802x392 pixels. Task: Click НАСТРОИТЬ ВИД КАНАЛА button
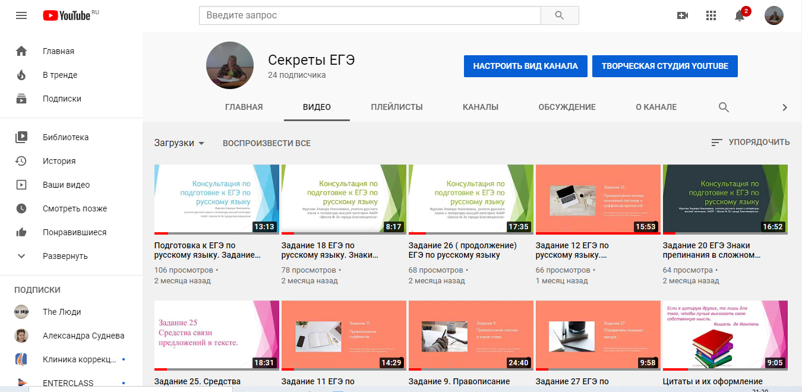525,67
